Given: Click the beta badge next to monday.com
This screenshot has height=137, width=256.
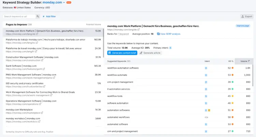Looking at the screenshot, I should pyautogui.click(x=69, y=3).
